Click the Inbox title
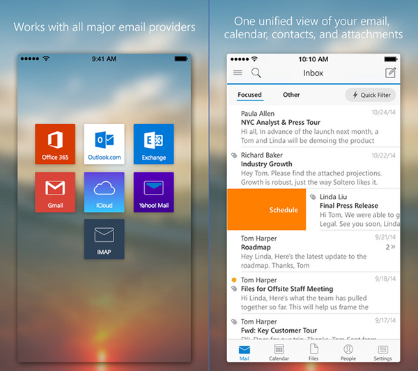 pyautogui.click(x=313, y=73)
